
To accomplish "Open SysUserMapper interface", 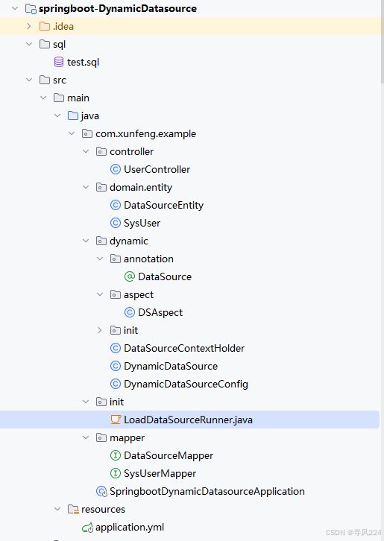I will point(160,473).
